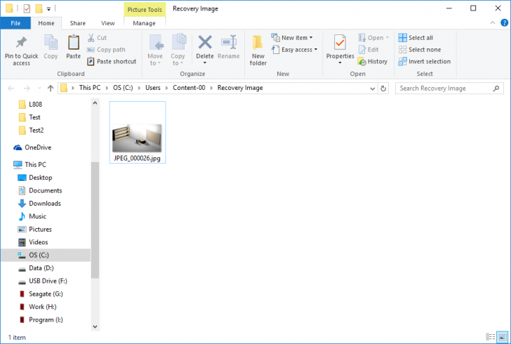The width and height of the screenshot is (511, 344).
Task: Click Paste shortcut in ribbon
Action: pyautogui.click(x=112, y=61)
